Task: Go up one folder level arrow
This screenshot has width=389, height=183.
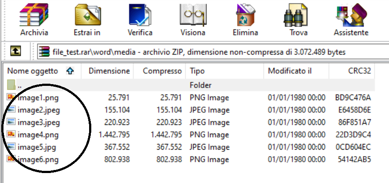Action: 15,52
